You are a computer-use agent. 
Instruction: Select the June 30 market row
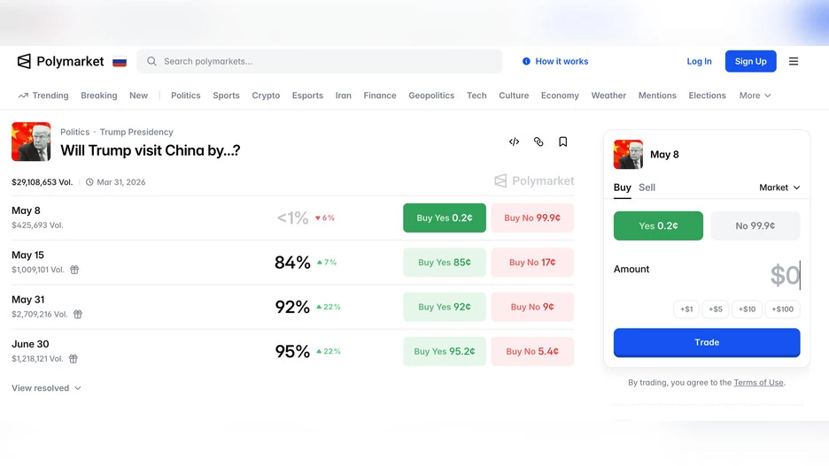tap(292, 351)
